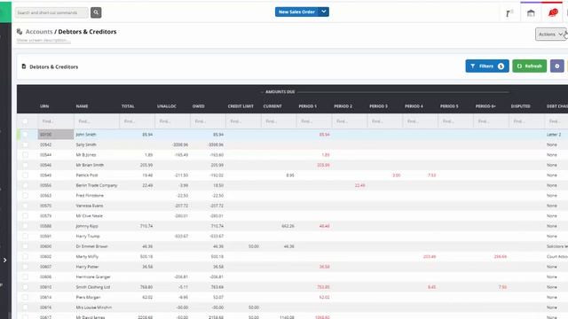This screenshot has height=319, width=568.
Task: Click the PERIOD 2 Find filter field
Action: (350, 121)
